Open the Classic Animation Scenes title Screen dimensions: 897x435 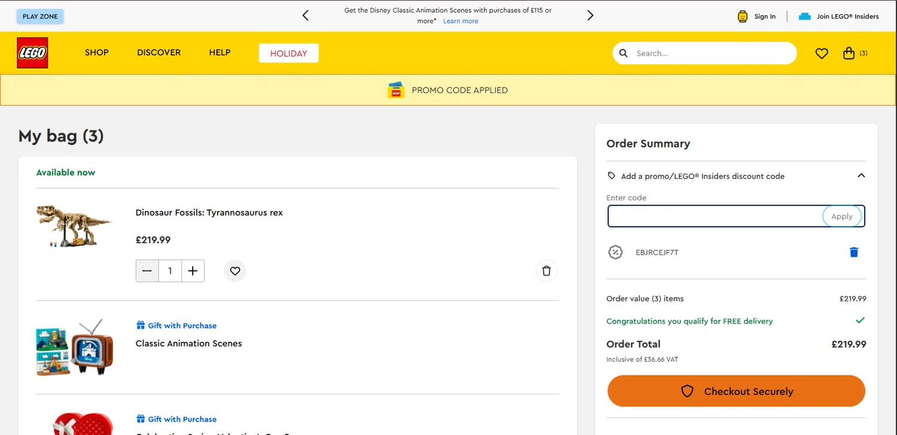189,343
